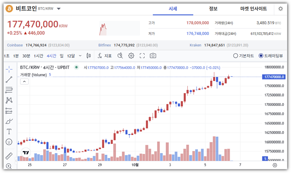This screenshot has width=291, height=173.
Task: Click the 고가 value 178,009,000
Action: click(x=198, y=23)
